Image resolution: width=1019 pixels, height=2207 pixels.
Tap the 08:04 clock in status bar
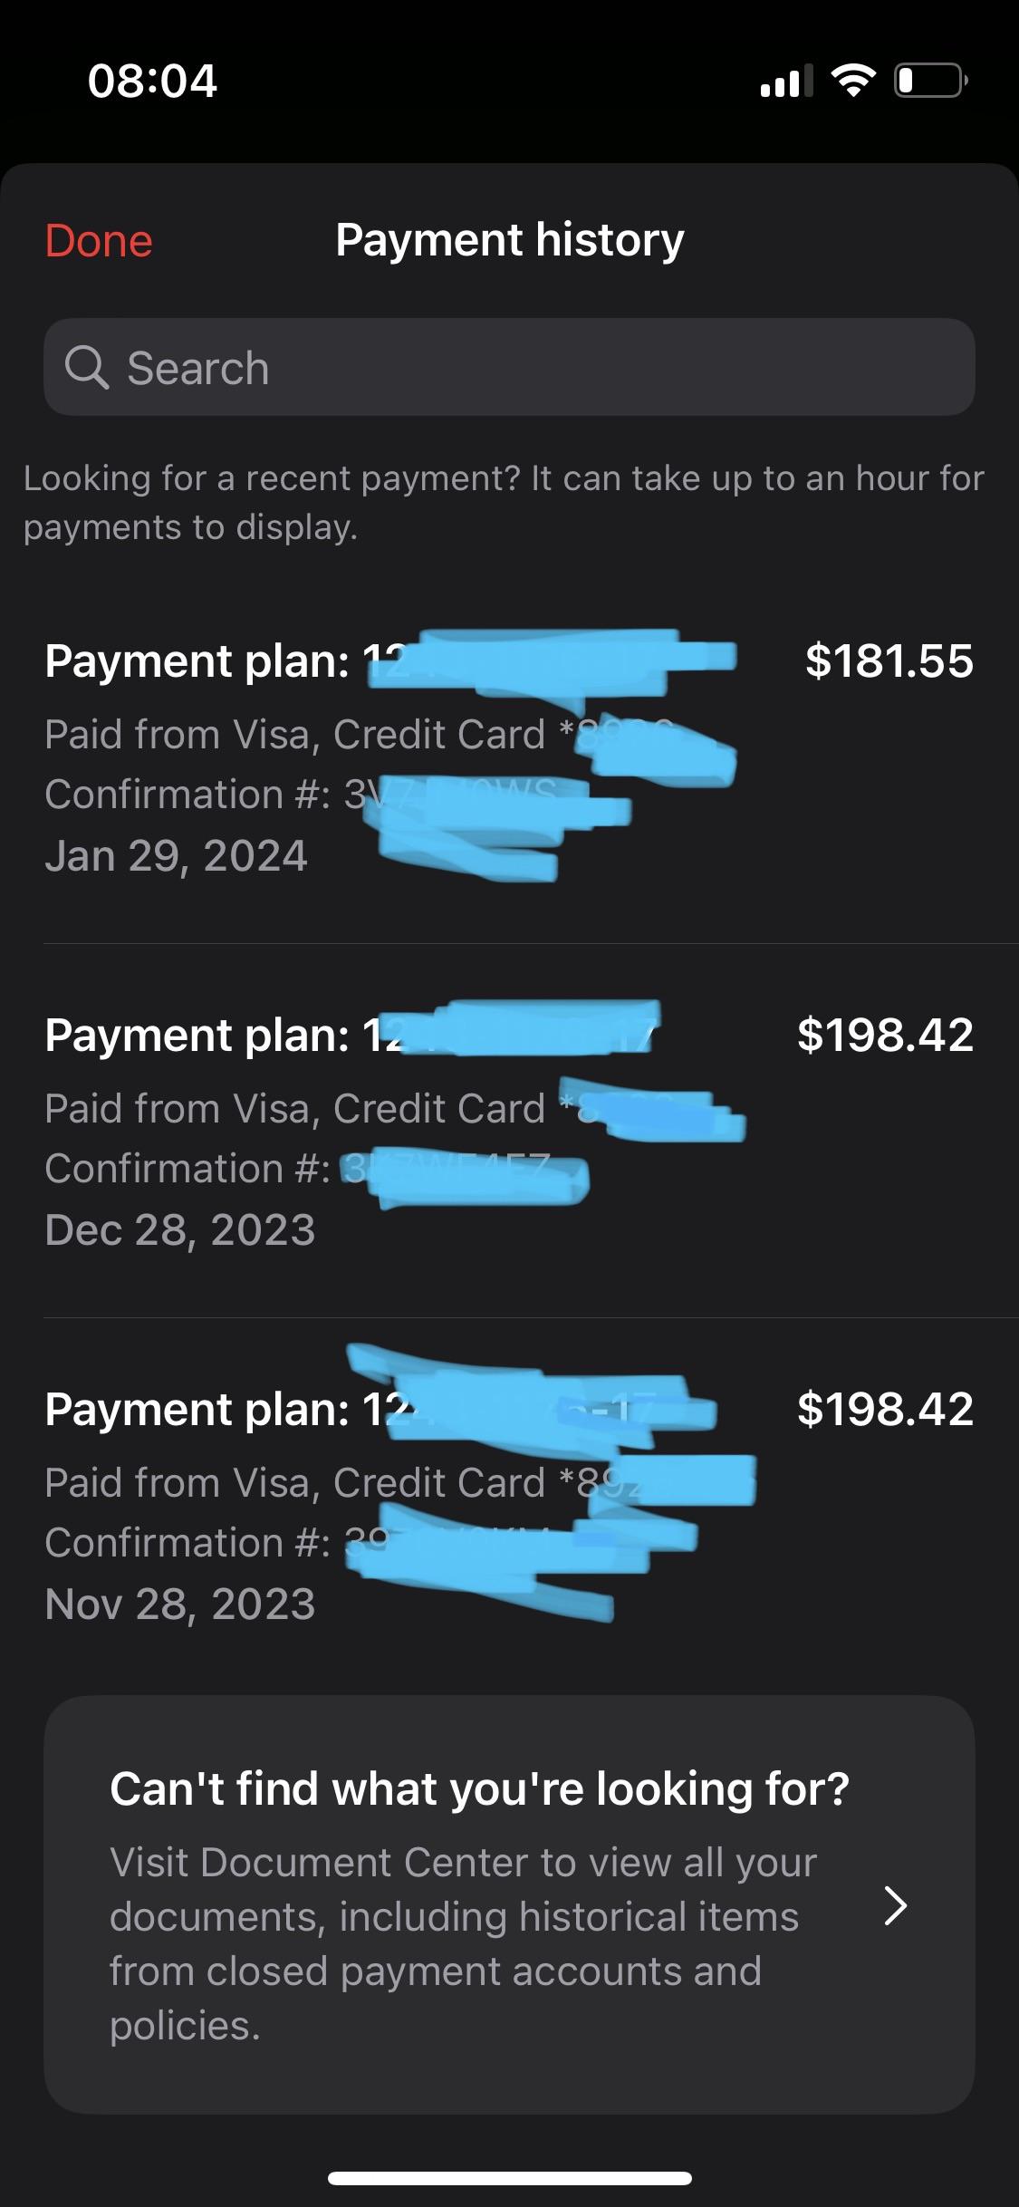[x=152, y=82]
